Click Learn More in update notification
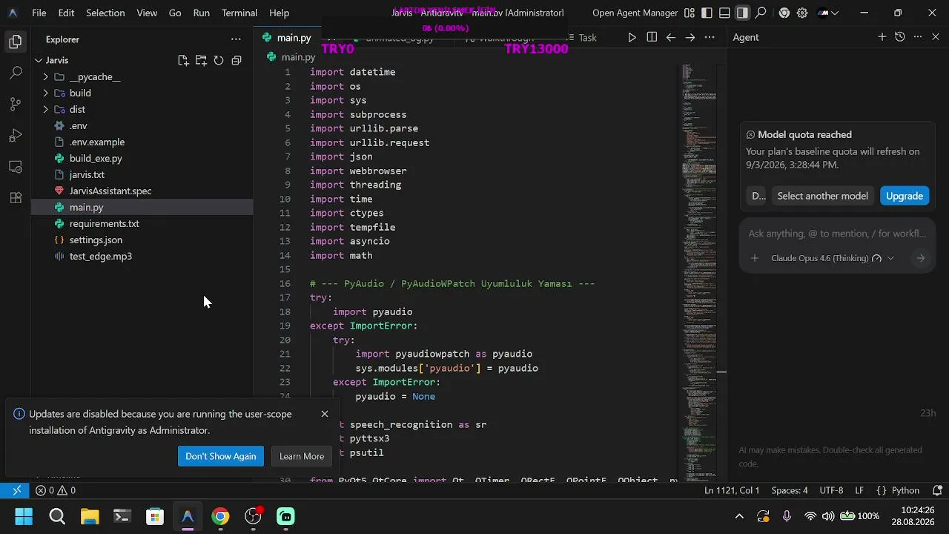The image size is (949, 534). 301,456
